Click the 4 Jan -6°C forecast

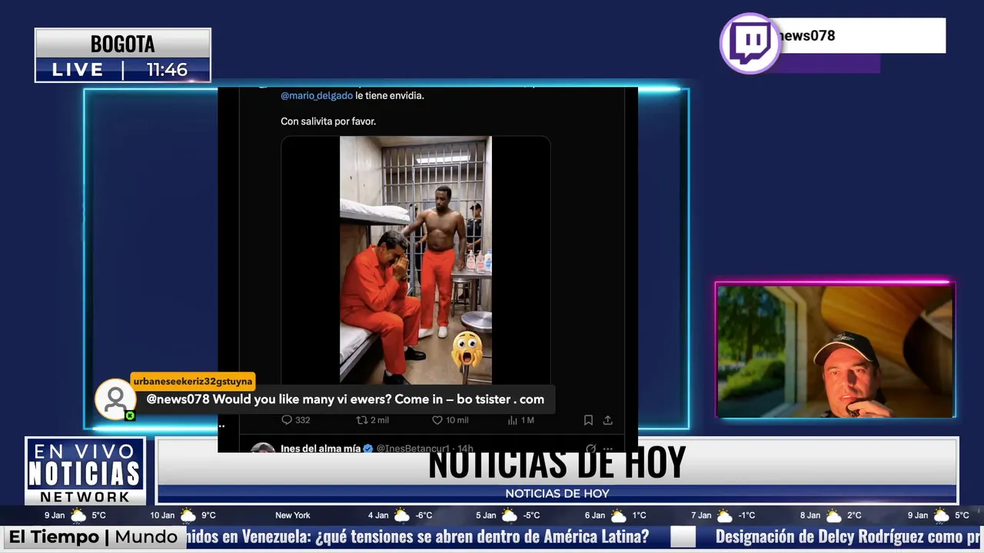tap(400, 515)
